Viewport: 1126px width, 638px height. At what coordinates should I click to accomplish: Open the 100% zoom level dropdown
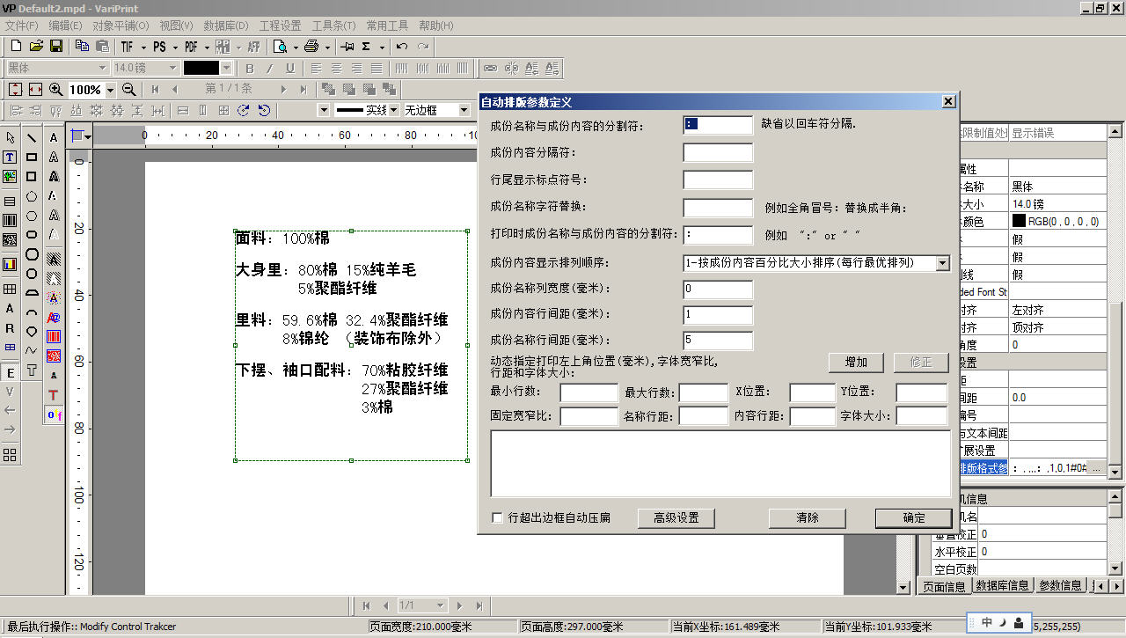[x=110, y=90]
